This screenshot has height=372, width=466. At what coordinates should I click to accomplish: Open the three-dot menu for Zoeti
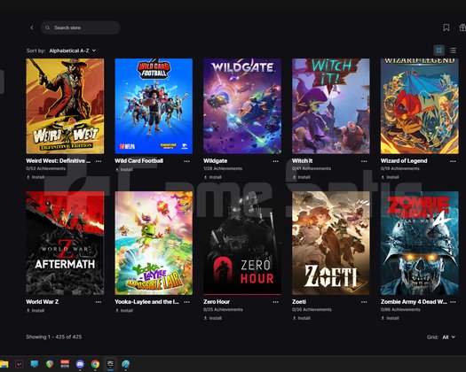(364, 302)
